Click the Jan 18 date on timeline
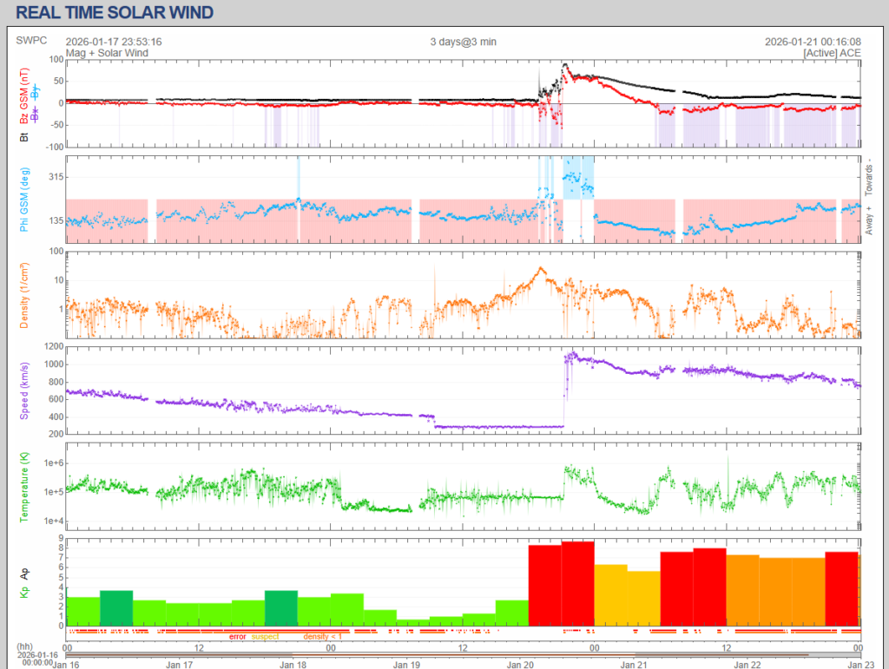Viewport: 889px width, 669px height. click(x=293, y=664)
